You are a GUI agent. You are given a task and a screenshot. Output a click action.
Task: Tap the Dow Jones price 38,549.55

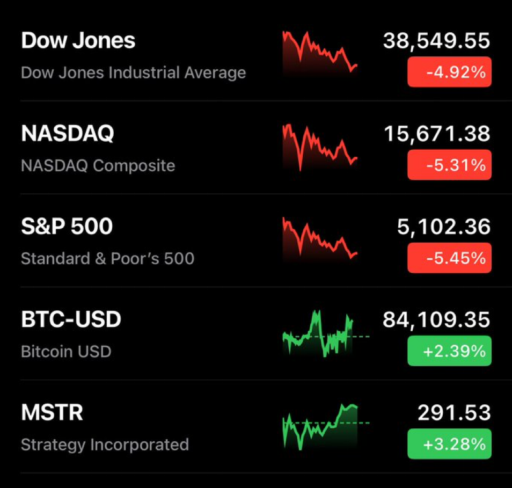coord(436,41)
